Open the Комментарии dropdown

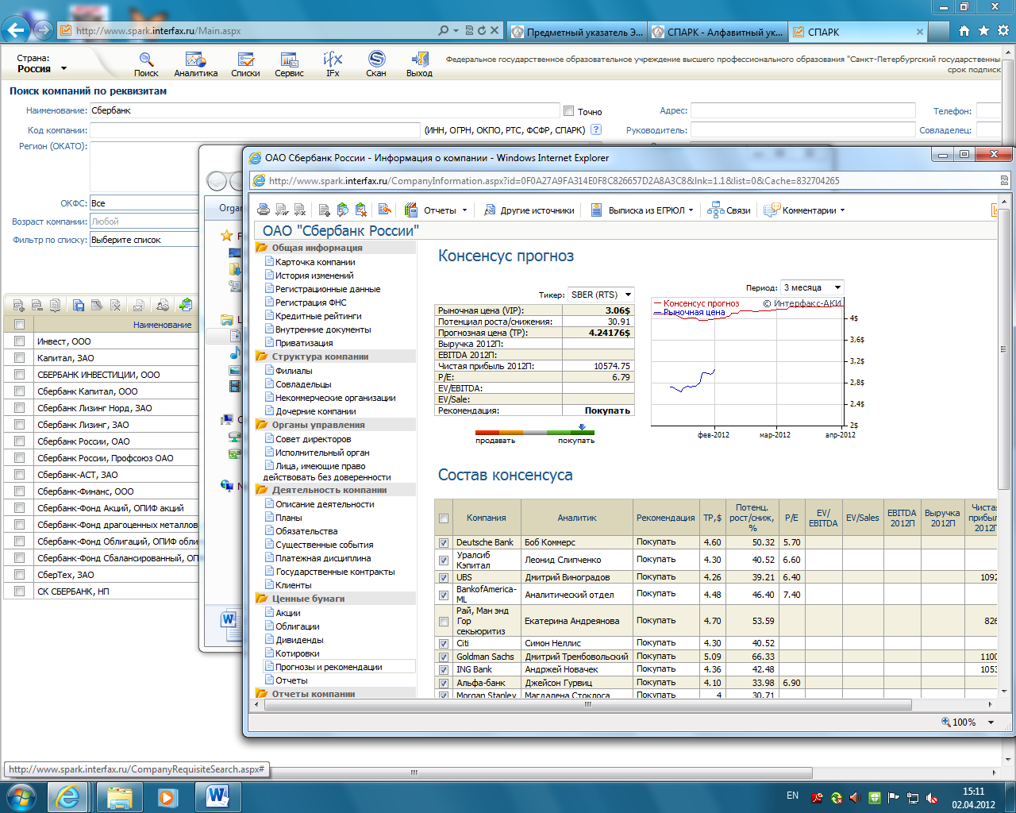coord(805,210)
